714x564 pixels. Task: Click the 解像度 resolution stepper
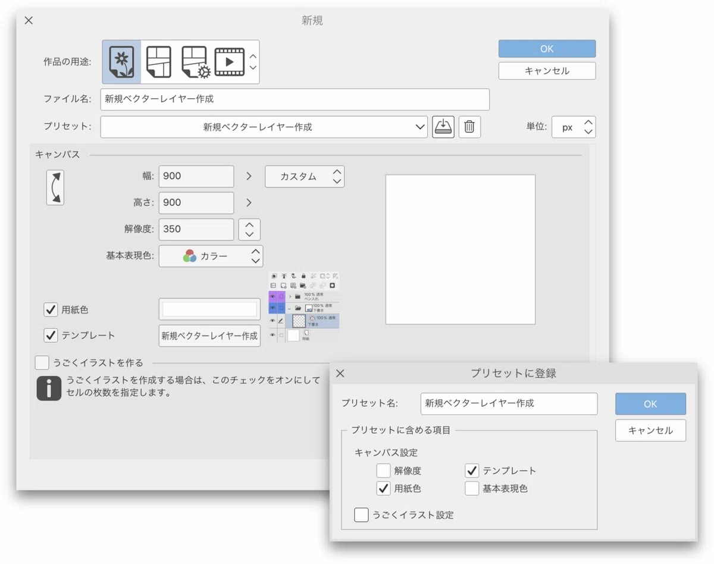pos(249,229)
